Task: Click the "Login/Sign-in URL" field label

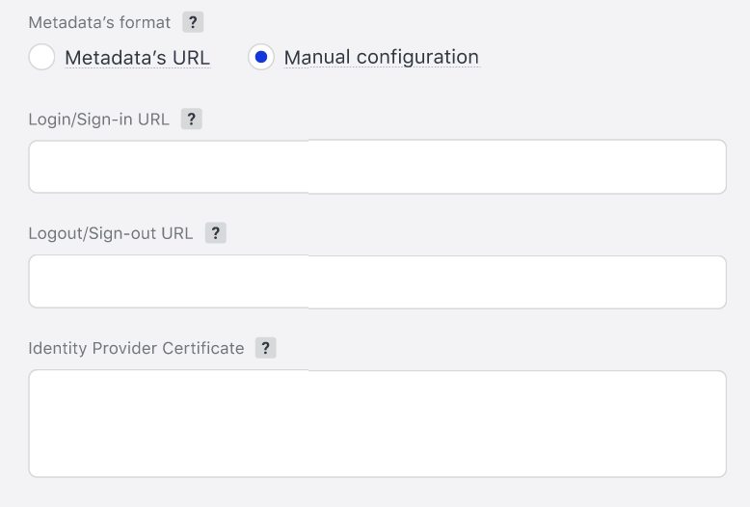Action: click(x=99, y=120)
